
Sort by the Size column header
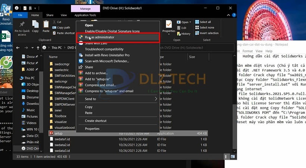tap(192, 57)
